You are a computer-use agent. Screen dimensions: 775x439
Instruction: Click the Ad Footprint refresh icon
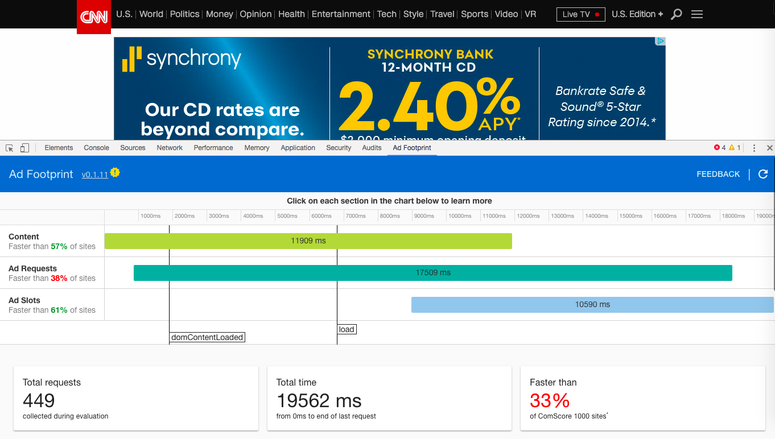pyautogui.click(x=763, y=174)
